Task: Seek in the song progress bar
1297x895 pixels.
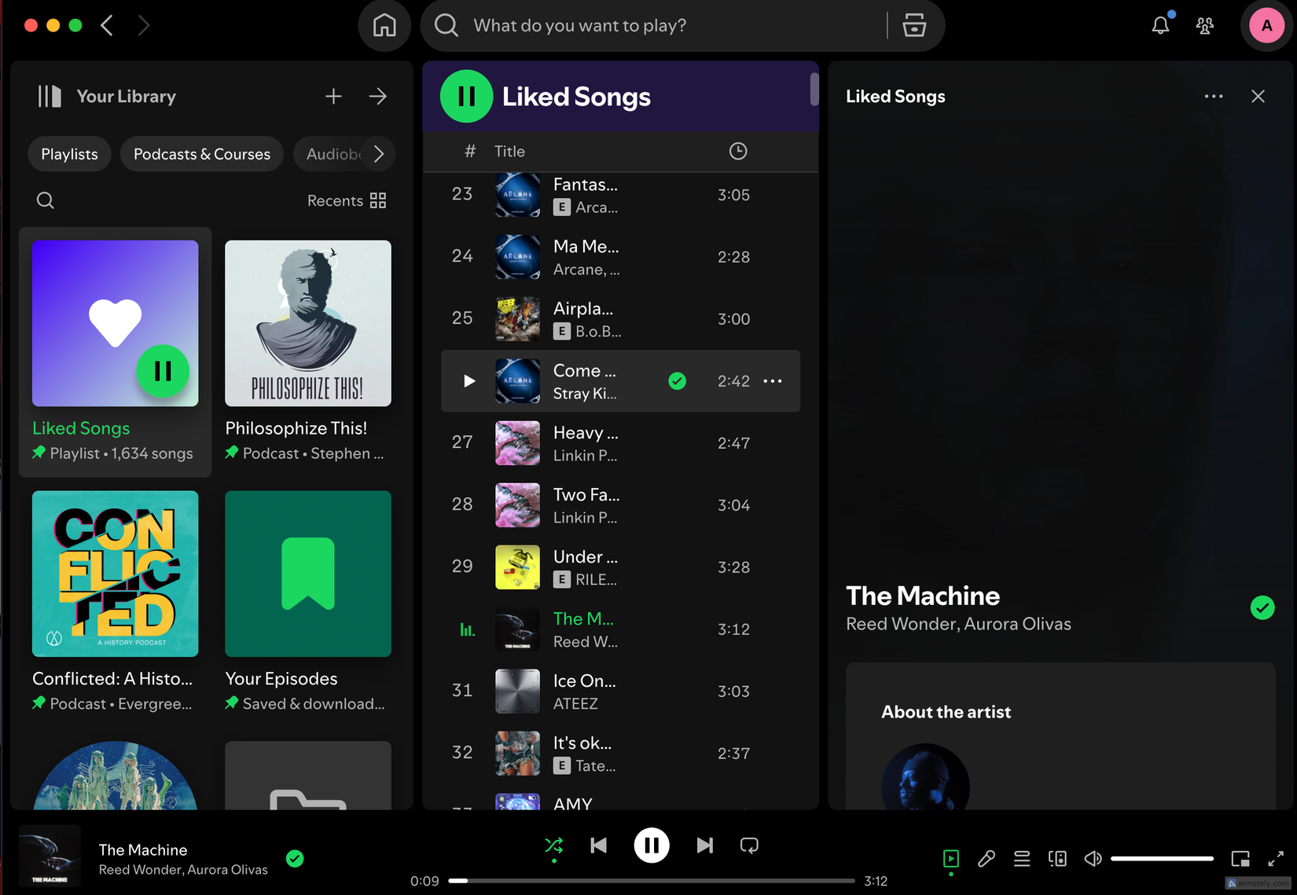Action: 652,881
